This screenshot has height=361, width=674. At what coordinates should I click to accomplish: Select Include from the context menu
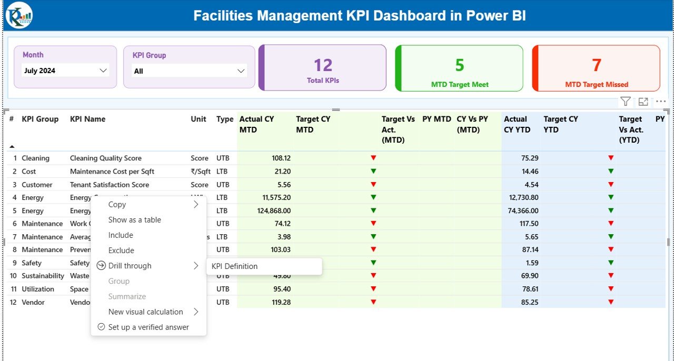[x=121, y=235]
